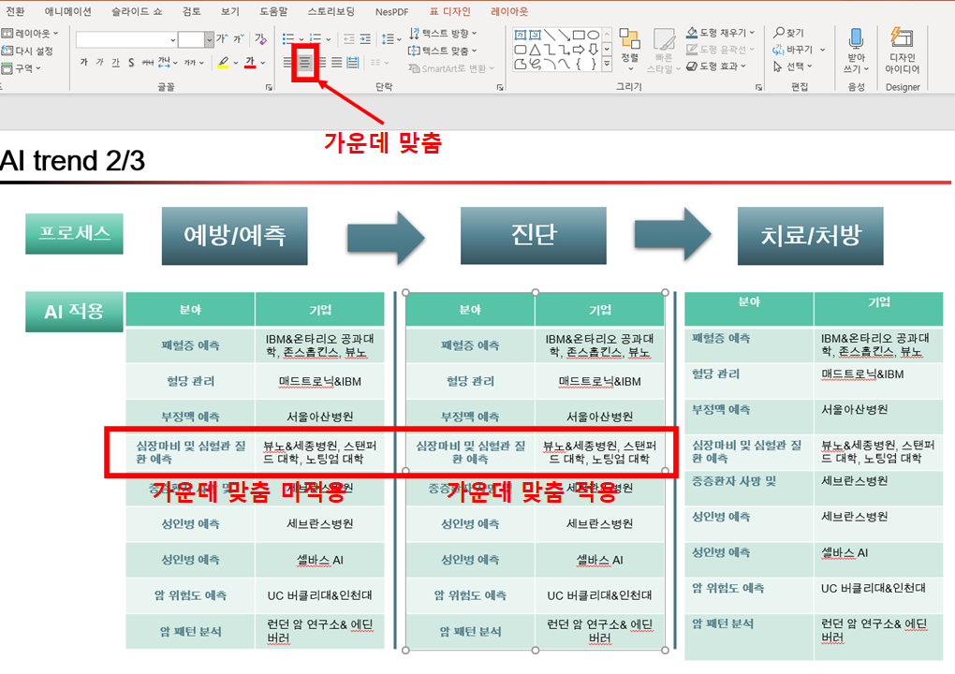
Task: Open the 도형 채우기 shape fill dropdown
Action: click(x=721, y=32)
